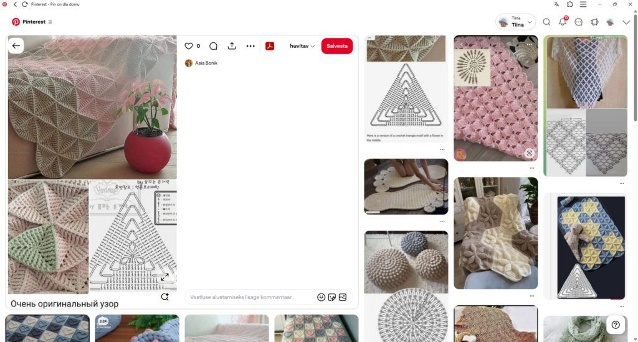
Task: Start visual search on the pin image
Action: pos(164,297)
